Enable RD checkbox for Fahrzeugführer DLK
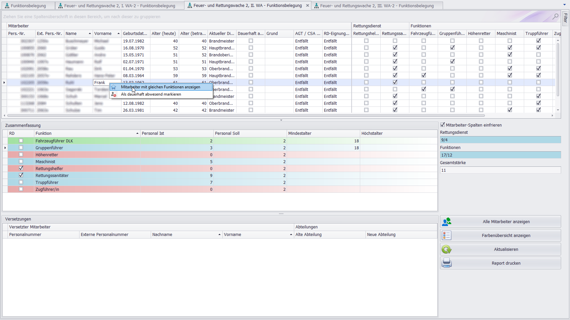Screen dimensions: 570x320 point(21,141)
